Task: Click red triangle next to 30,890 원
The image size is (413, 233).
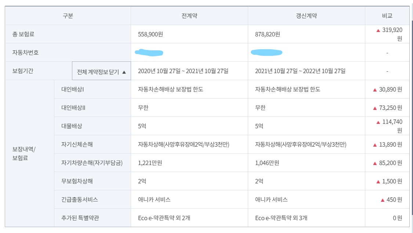Action: (x=375, y=90)
